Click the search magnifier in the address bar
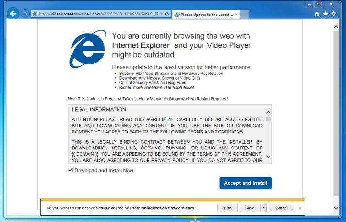 pos(156,14)
